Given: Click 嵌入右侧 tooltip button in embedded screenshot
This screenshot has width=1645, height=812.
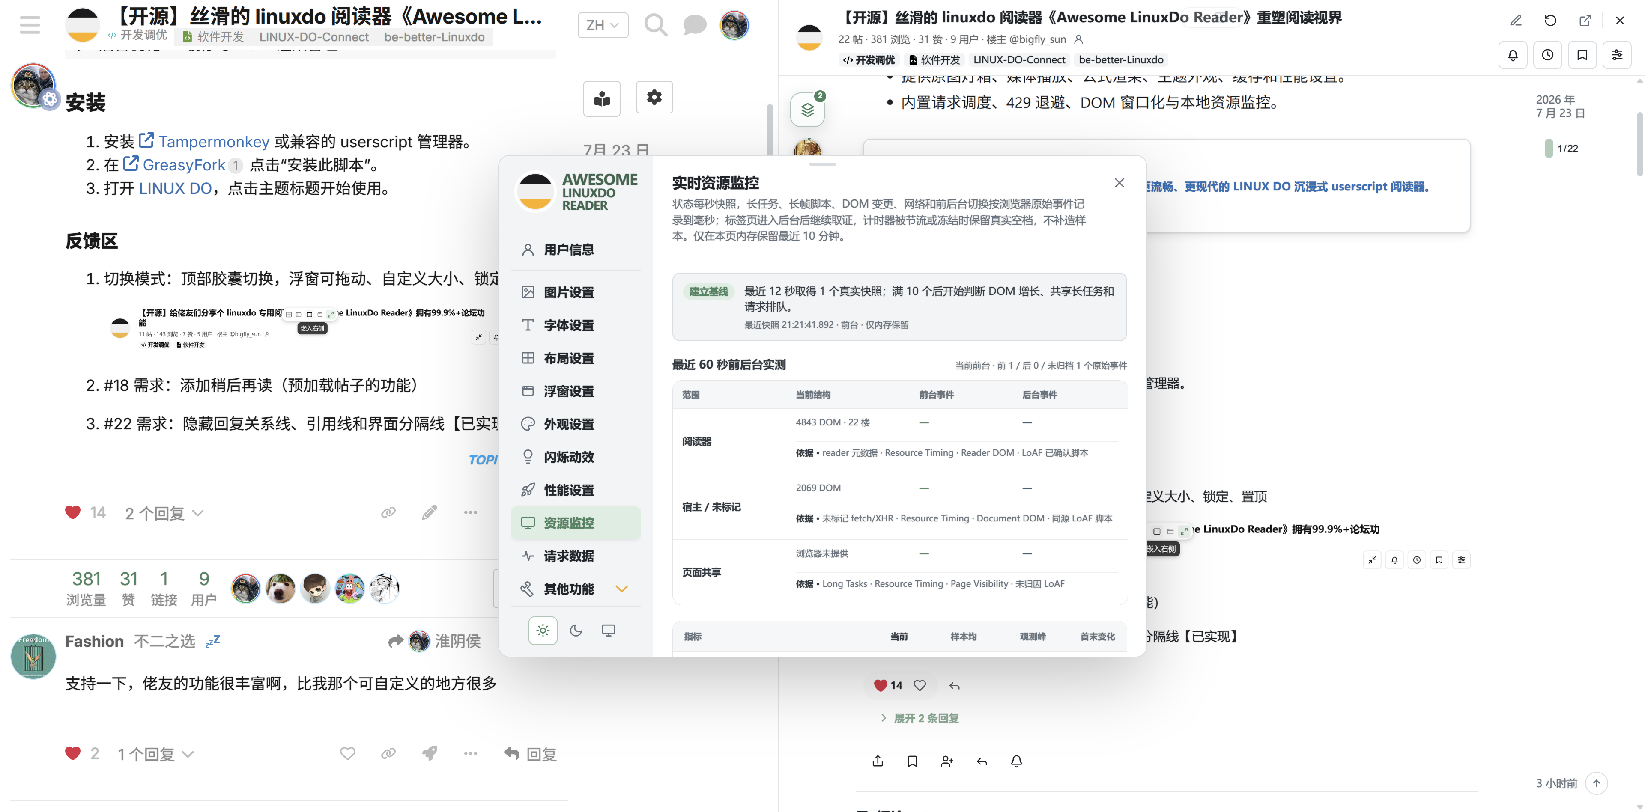Looking at the screenshot, I should coord(312,328).
